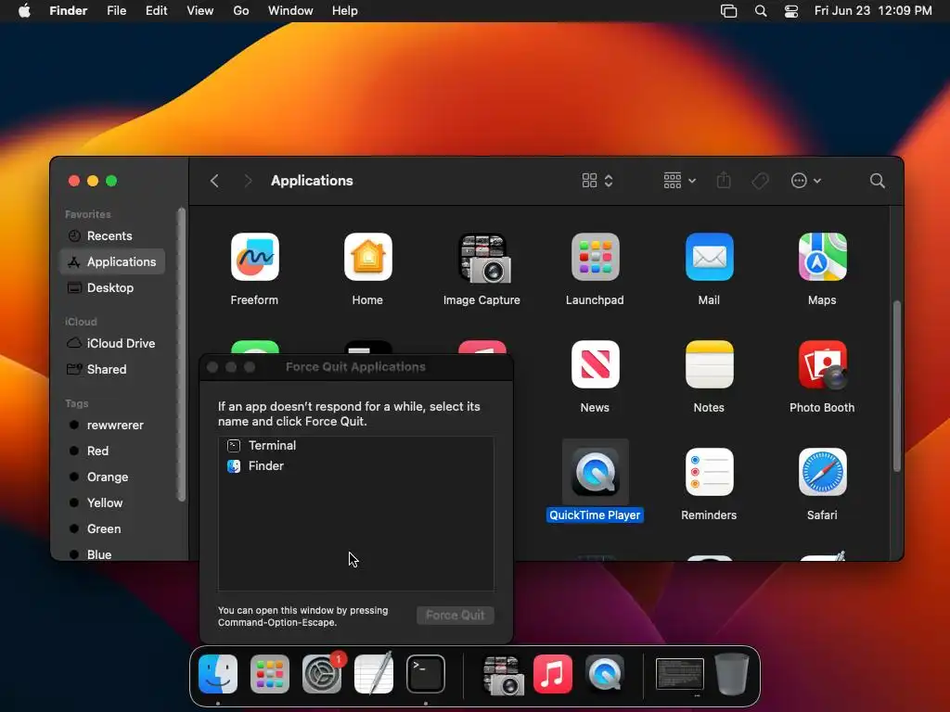Open Image Capture from the Dock
This screenshot has height=712, width=950.
pyautogui.click(x=503, y=675)
